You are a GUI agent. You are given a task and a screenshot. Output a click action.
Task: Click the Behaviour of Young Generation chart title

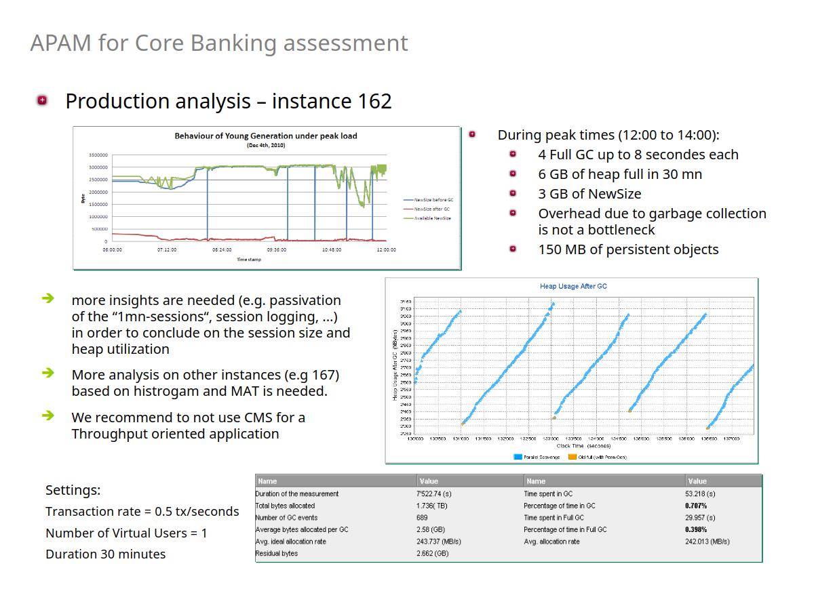point(266,136)
